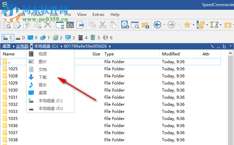234x145 pixels.
Task: Open the View menu
Action: (82, 15)
